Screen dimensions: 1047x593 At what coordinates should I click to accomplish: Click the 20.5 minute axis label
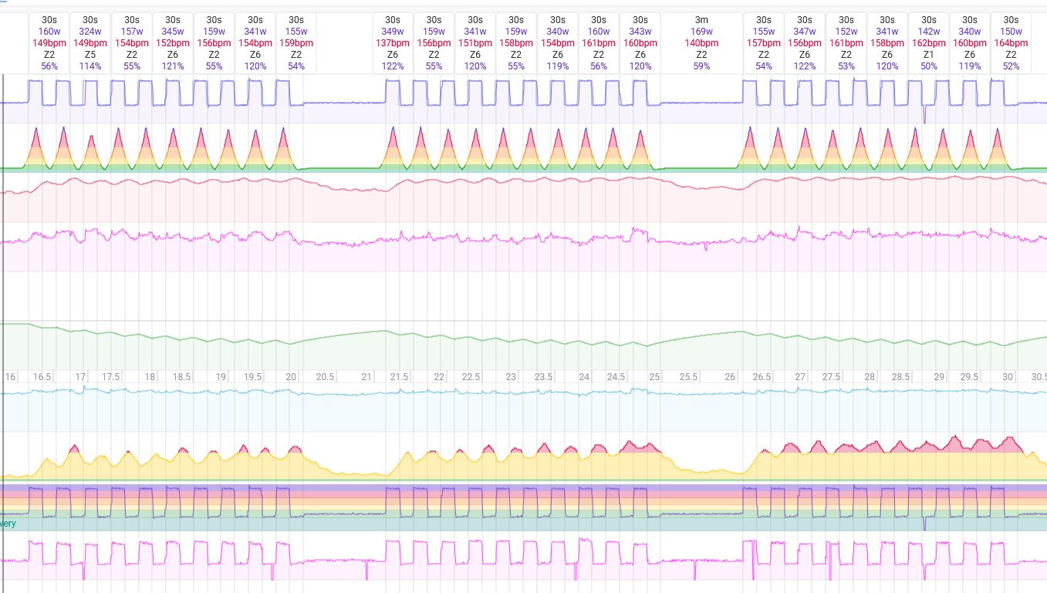[325, 377]
